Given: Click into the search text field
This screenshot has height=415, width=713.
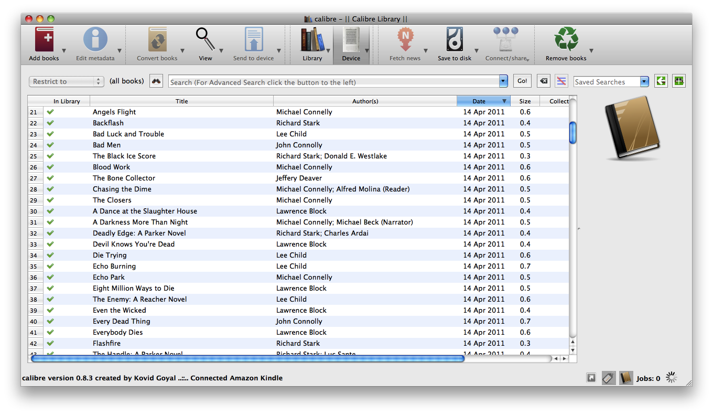Looking at the screenshot, I should pyautogui.click(x=333, y=82).
